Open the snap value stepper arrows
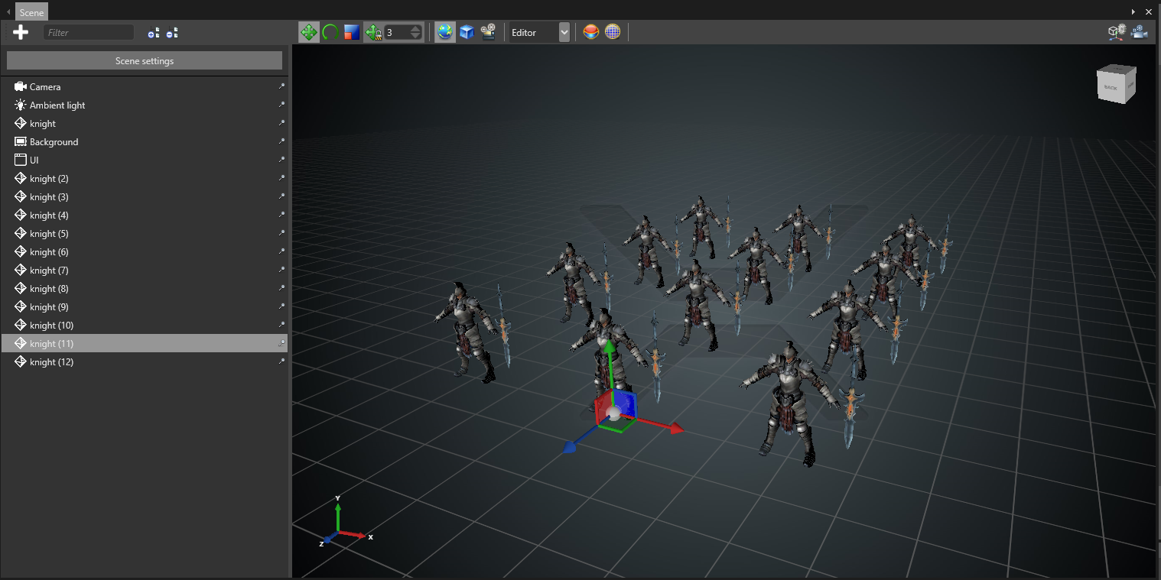 point(415,32)
